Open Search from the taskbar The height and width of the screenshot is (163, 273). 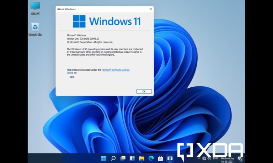[x=113, y=158]
